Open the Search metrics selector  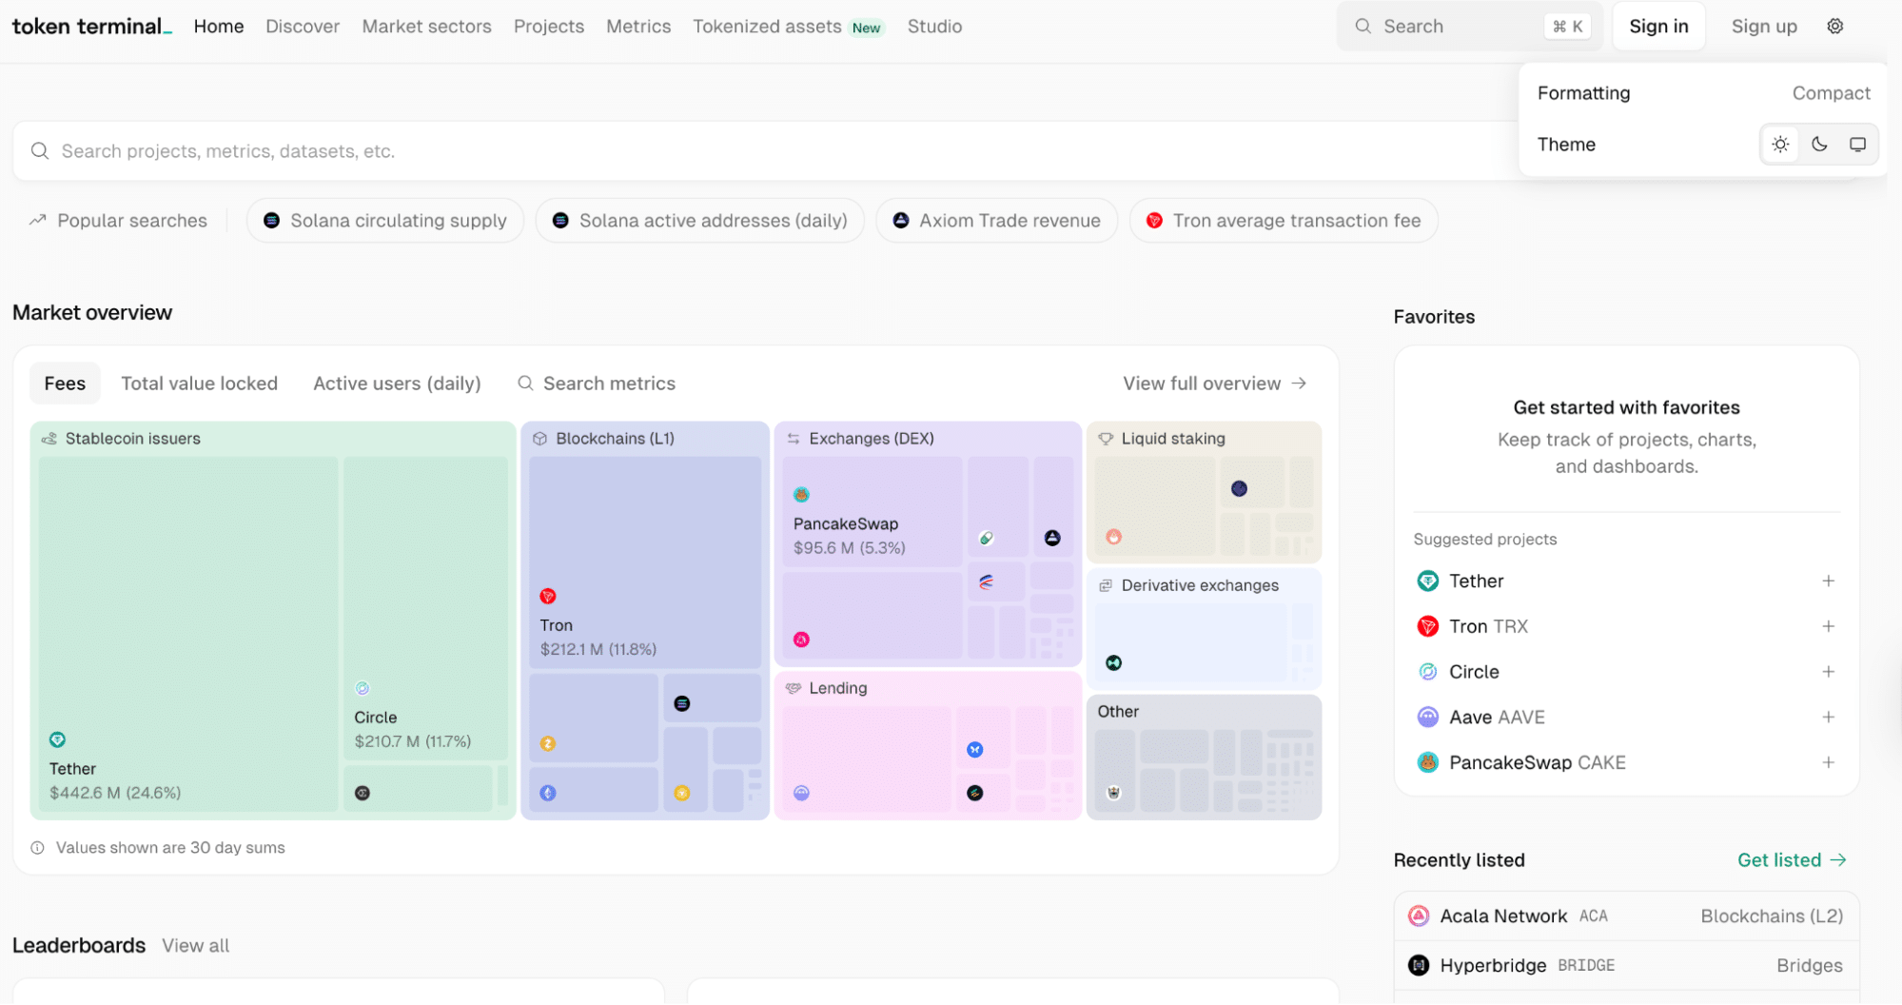click(x=597, y=384)
